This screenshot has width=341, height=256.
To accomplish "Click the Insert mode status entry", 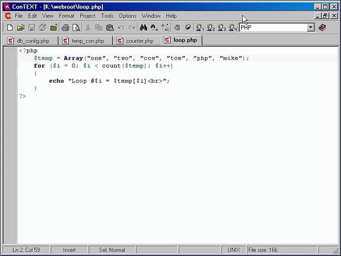I will [69, 250].
